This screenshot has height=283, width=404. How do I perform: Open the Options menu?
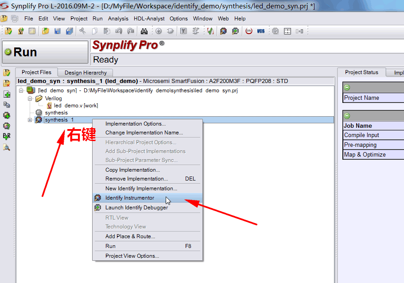tap(179, 19)
